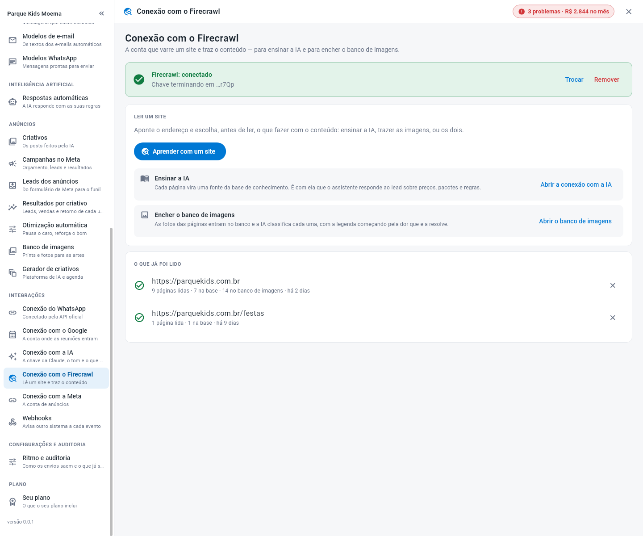The width and height of the screenshot is (643, 536).
Task: Click the Parque Kids Moema workspace name
Action: pyautogui.click(x=34, y=13)
